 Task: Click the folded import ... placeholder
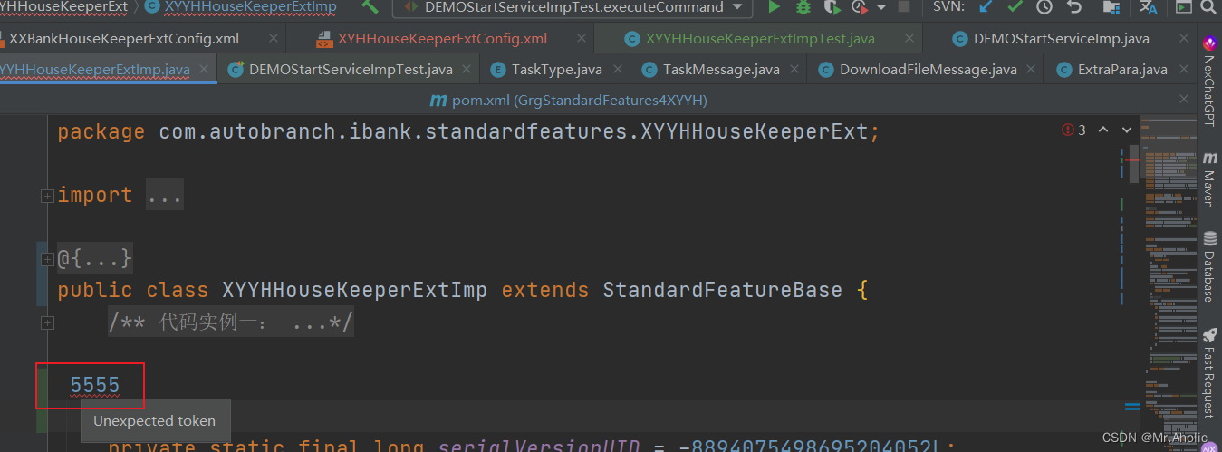(164, 196)
